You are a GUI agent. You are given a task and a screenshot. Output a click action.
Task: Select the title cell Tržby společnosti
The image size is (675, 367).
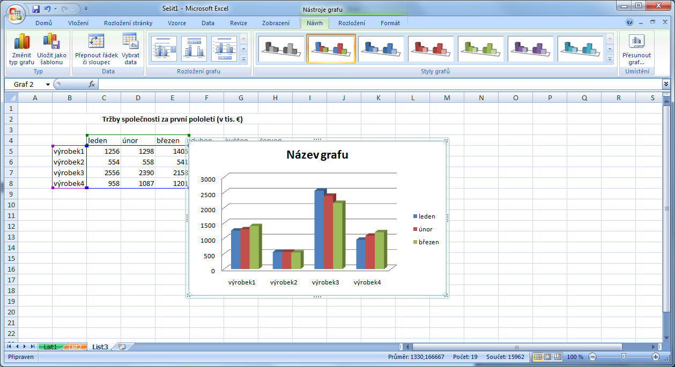point(172,119)
